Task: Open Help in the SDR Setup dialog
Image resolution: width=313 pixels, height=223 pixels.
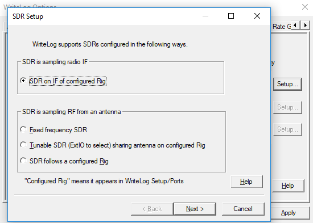Action: point(246,182)
